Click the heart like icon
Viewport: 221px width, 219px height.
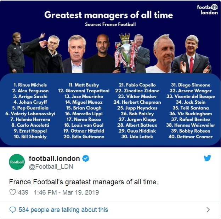(x=13, y=192)
